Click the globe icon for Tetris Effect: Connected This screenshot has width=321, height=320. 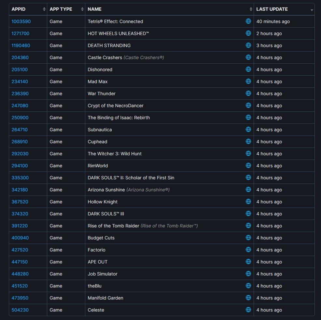coord(248,21)
